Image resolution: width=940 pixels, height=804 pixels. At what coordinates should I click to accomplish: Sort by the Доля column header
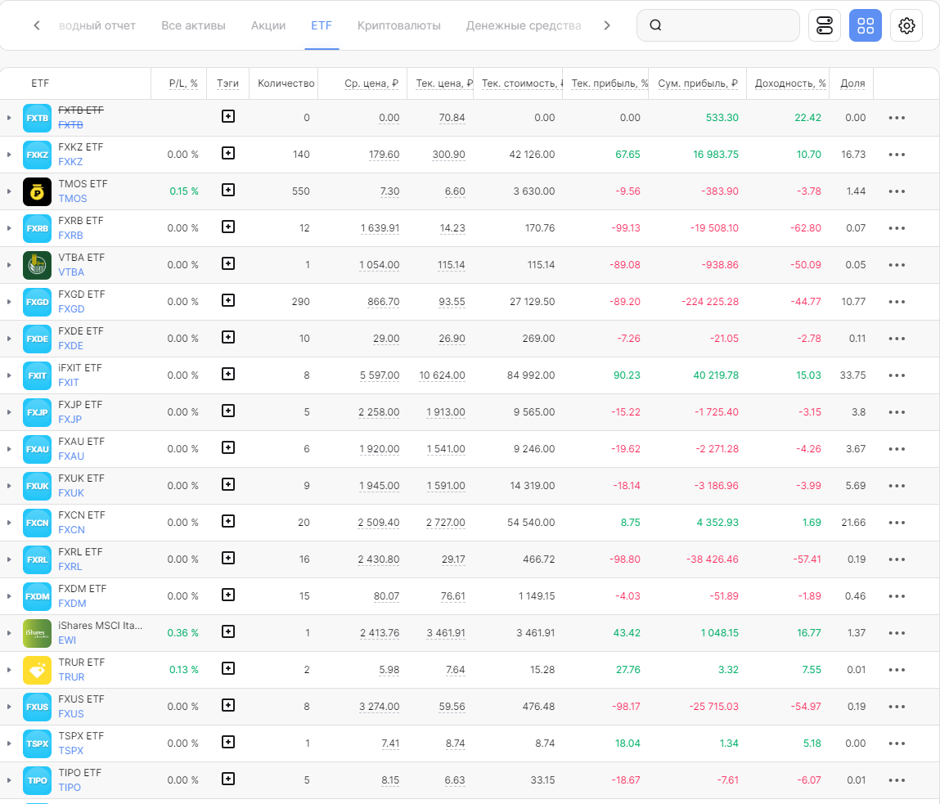point(852,83)
